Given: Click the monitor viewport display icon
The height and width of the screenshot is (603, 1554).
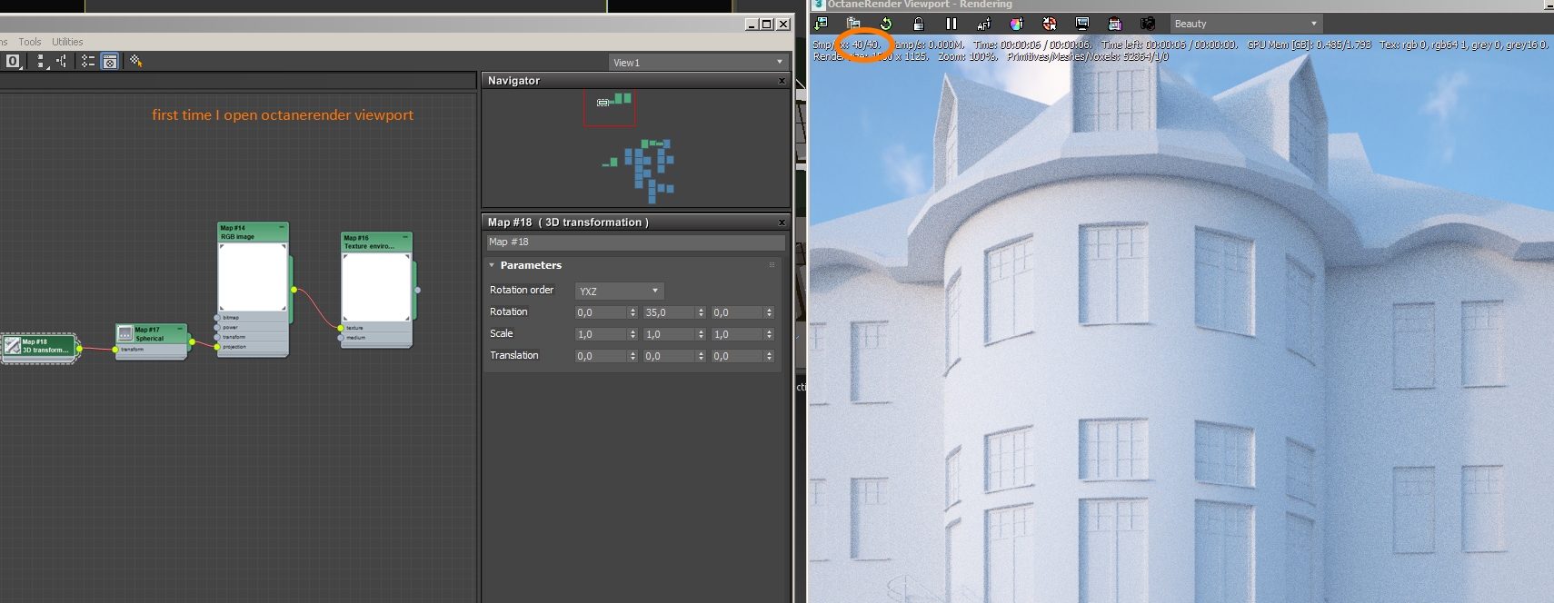Looking at the screenshot, I should click(x=1082, y=24).
